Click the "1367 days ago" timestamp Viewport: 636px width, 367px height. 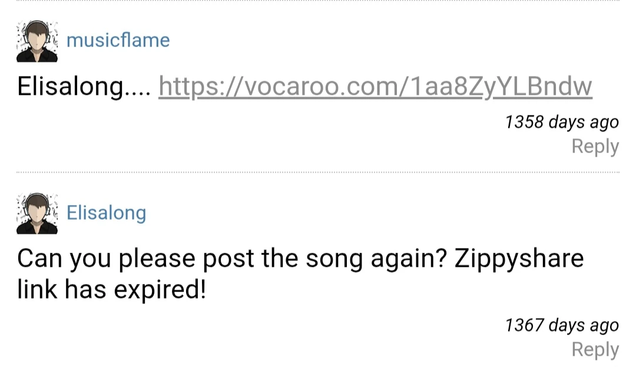click(561, 325)
